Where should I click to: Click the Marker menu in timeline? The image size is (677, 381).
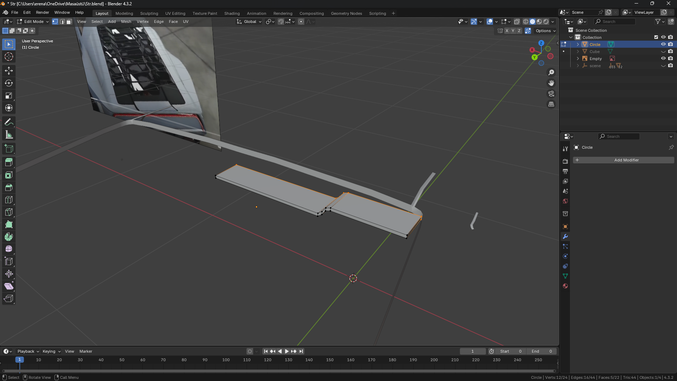point(86,351)
